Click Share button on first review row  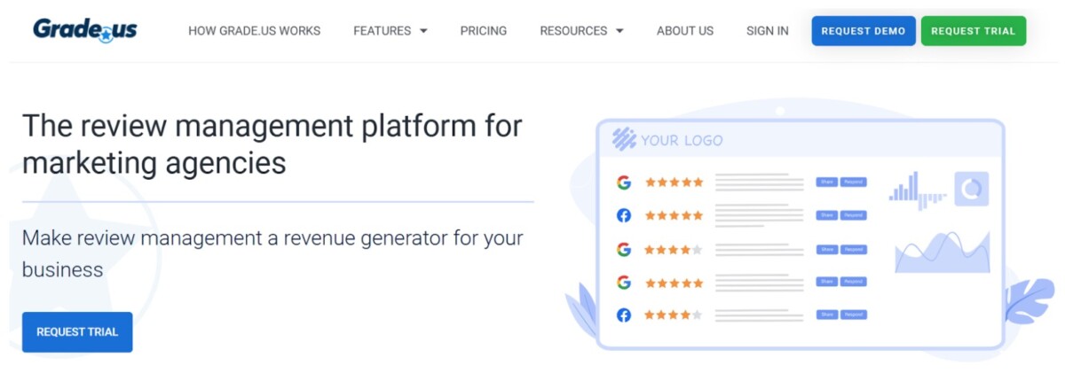(826, 183)
